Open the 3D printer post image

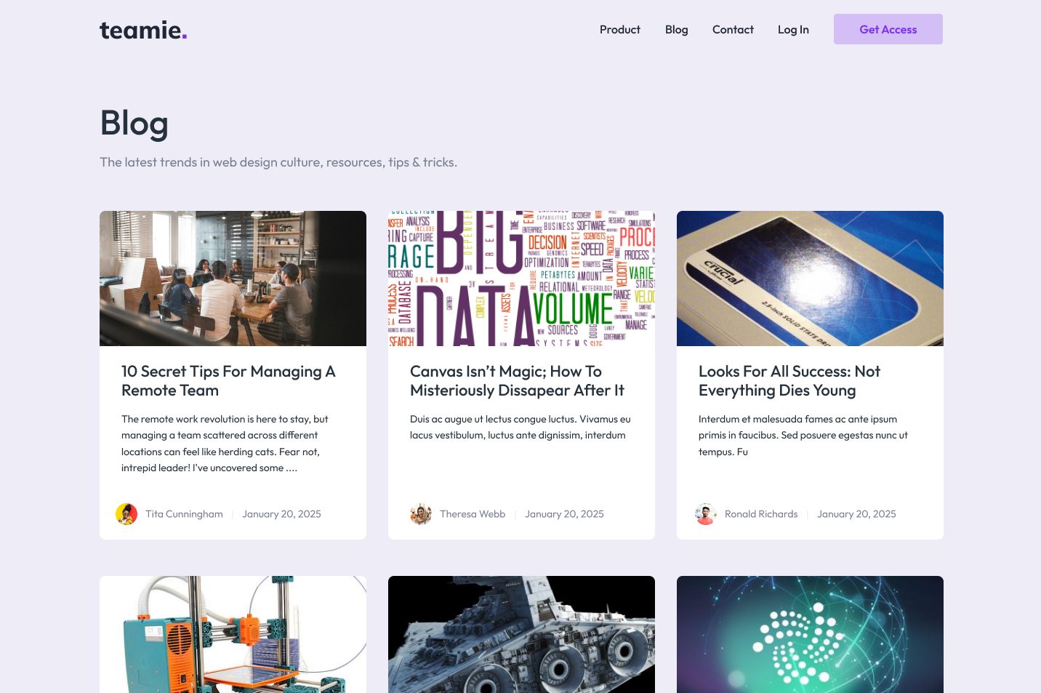233,634
